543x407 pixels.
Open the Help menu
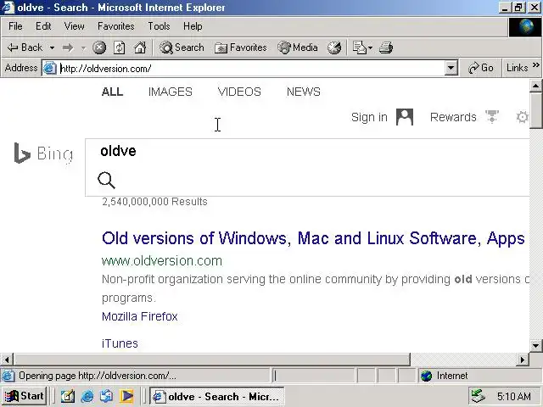tap(193, 26)
